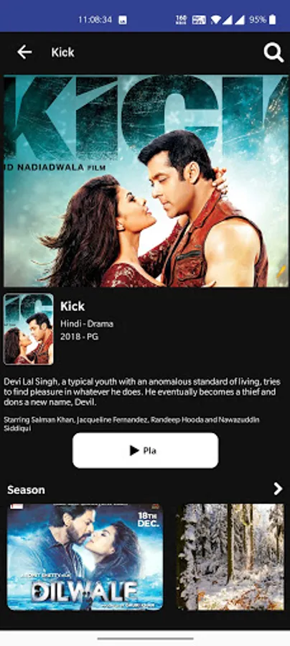Tap the back arrow in header
Viewport: 290px width, 646px height.
click(24, 52)
